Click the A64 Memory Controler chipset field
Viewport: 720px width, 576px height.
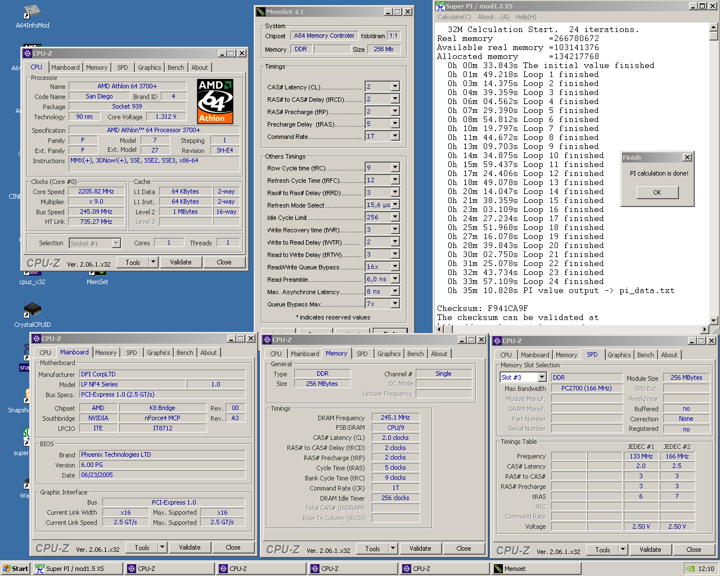click(x=324, y=35)
